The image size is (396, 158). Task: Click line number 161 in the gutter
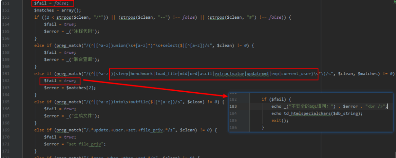coord(6,74)
